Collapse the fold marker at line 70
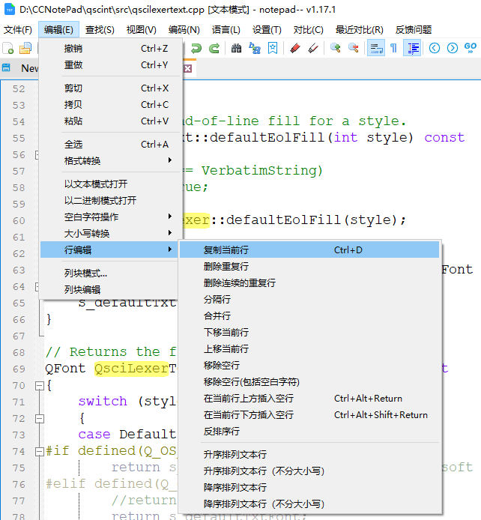Image resolution: width=481 pixels, height=520 pixels. (40, 385)
